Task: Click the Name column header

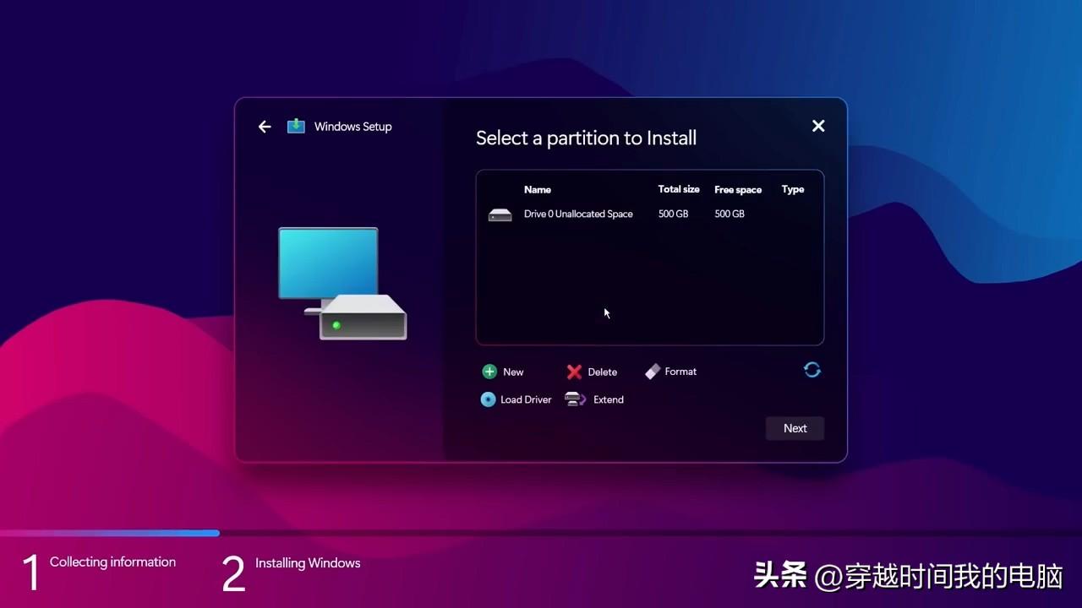Action: tap(538, 190)
